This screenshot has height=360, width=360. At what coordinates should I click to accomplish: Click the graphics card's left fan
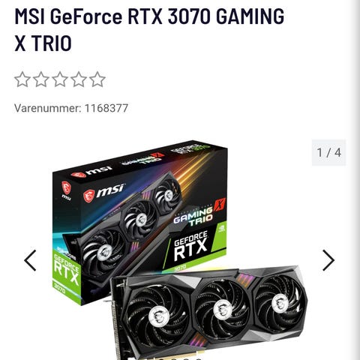pos(157,316)
